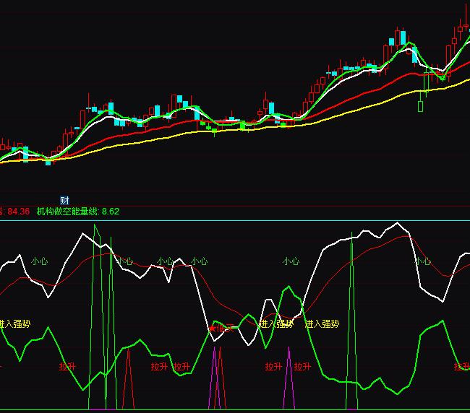Click the leftmost 拉升 signal marker
Image resolution: width=470 pixels, height=413 pixels.
click(x=67, y=366)
